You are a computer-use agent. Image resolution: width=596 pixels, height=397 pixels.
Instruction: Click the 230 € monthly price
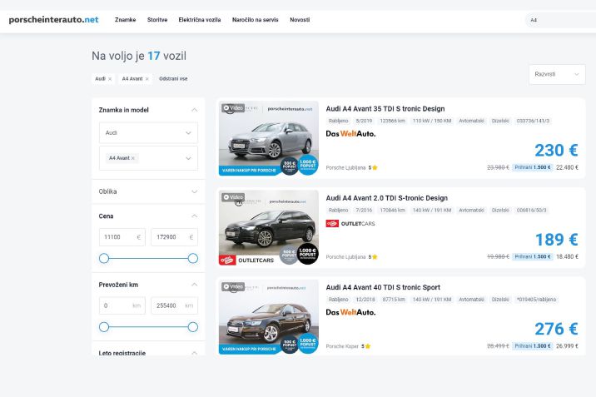556,150
